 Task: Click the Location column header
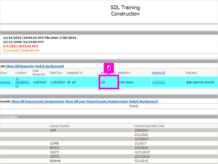(x=21, y=73)
